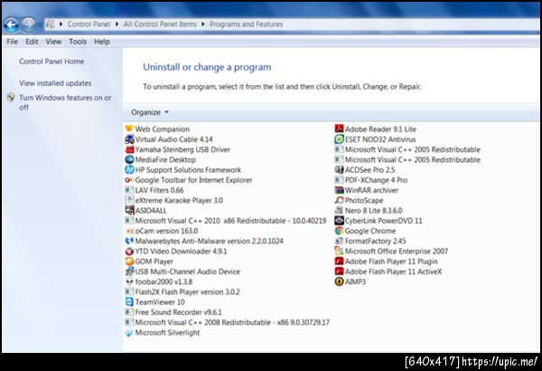Click the CyberLink PowerDVD 11 icon
The image size is (542, 371).
339,221
